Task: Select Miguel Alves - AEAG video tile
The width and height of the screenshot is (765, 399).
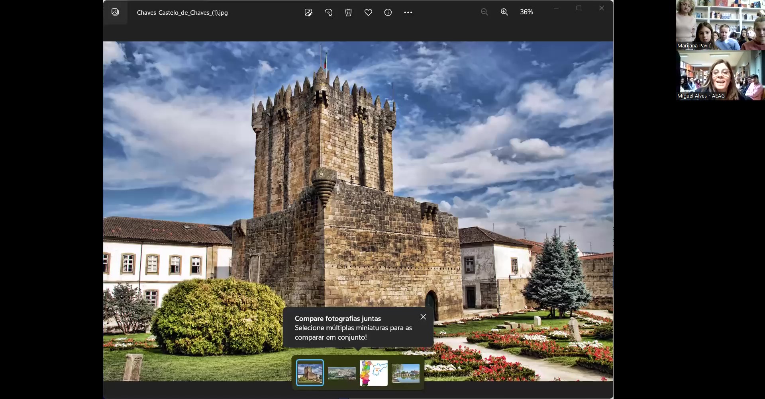Action: [x=720, y=75]
